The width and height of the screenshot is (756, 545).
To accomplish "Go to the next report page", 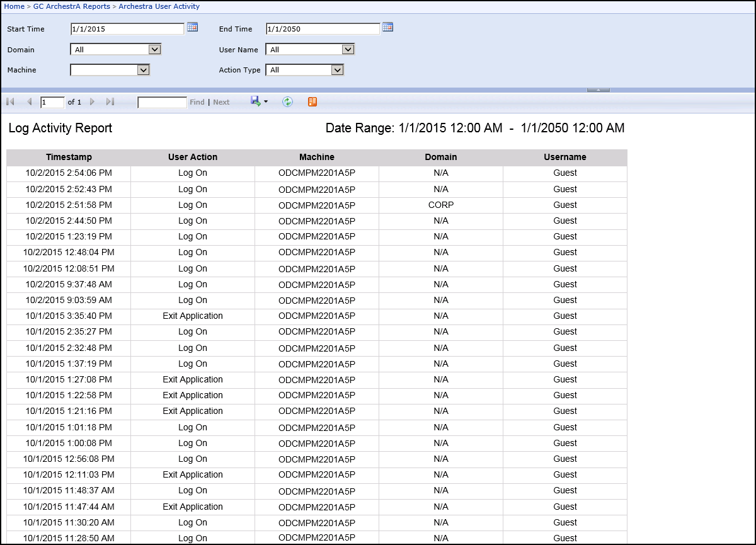I will 92,101.
